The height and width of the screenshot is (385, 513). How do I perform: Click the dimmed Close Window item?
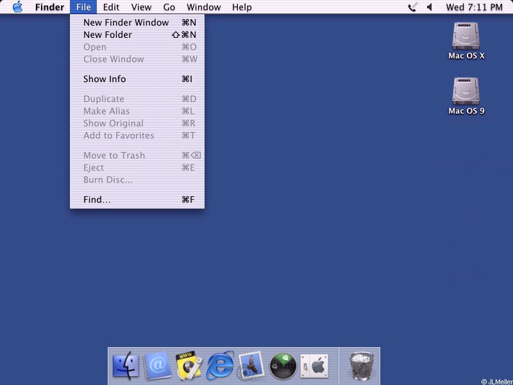137,59
